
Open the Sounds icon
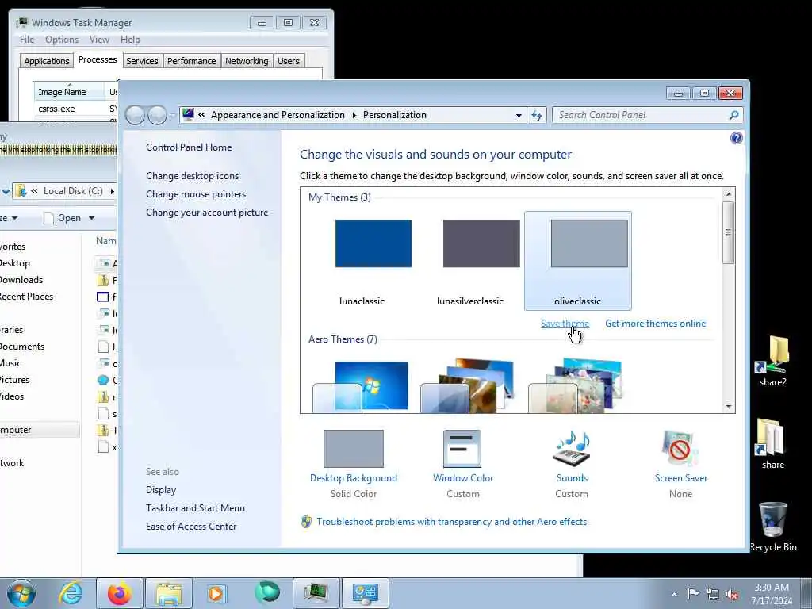coord(572,449)
